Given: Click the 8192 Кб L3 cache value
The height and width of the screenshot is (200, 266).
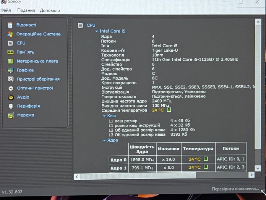Looking at the screenshot, I should 179,134.
